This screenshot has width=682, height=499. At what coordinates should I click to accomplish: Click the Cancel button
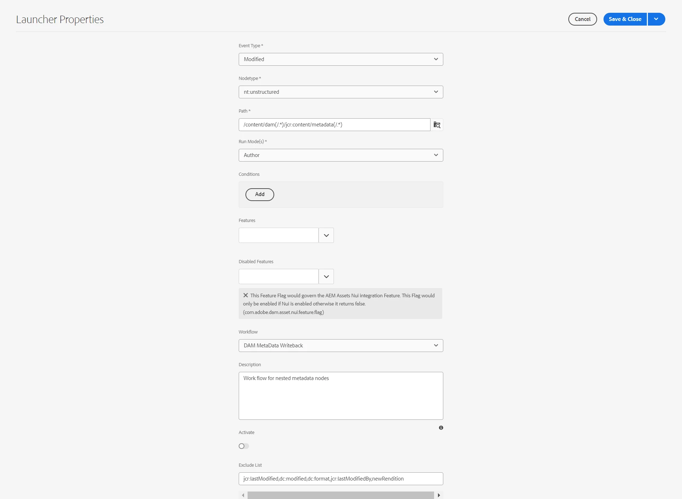click(x=582, y=19)
